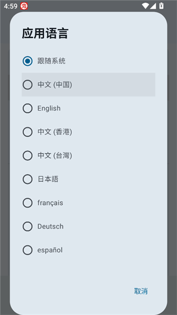Image resolution: width=177 pixels, height=315 pixels.
Task: Pick the 中文 (香港) radio button
Action: (28, 132)
